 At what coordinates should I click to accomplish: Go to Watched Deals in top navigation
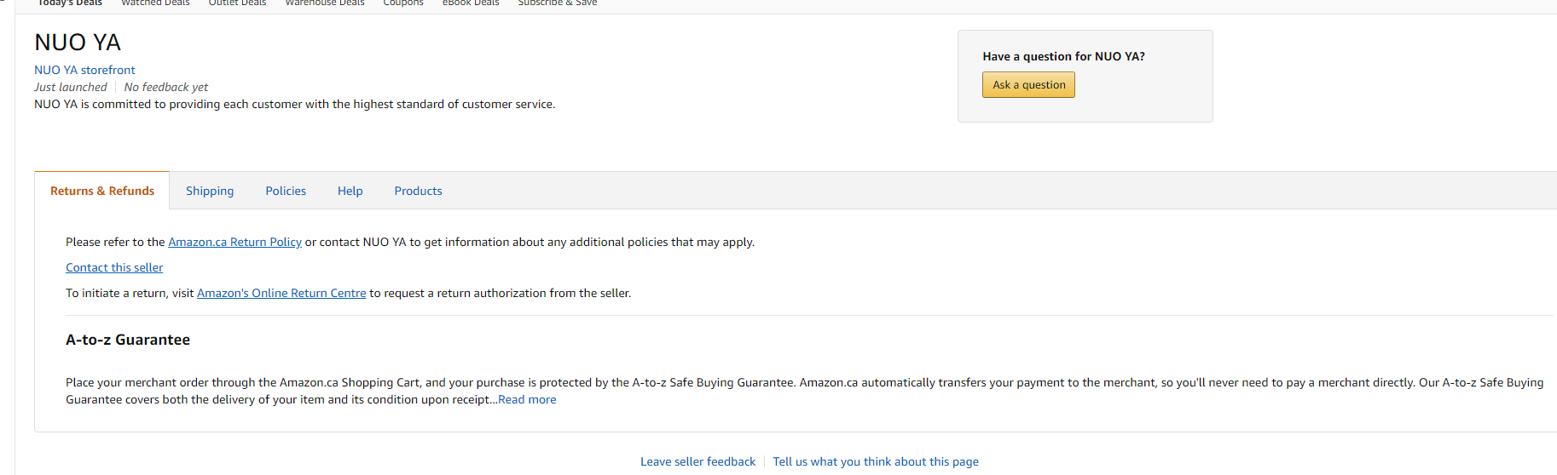click(x=155, y=3)
